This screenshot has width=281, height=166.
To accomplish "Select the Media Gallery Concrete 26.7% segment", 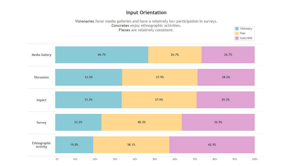I will tap(228, 55).
